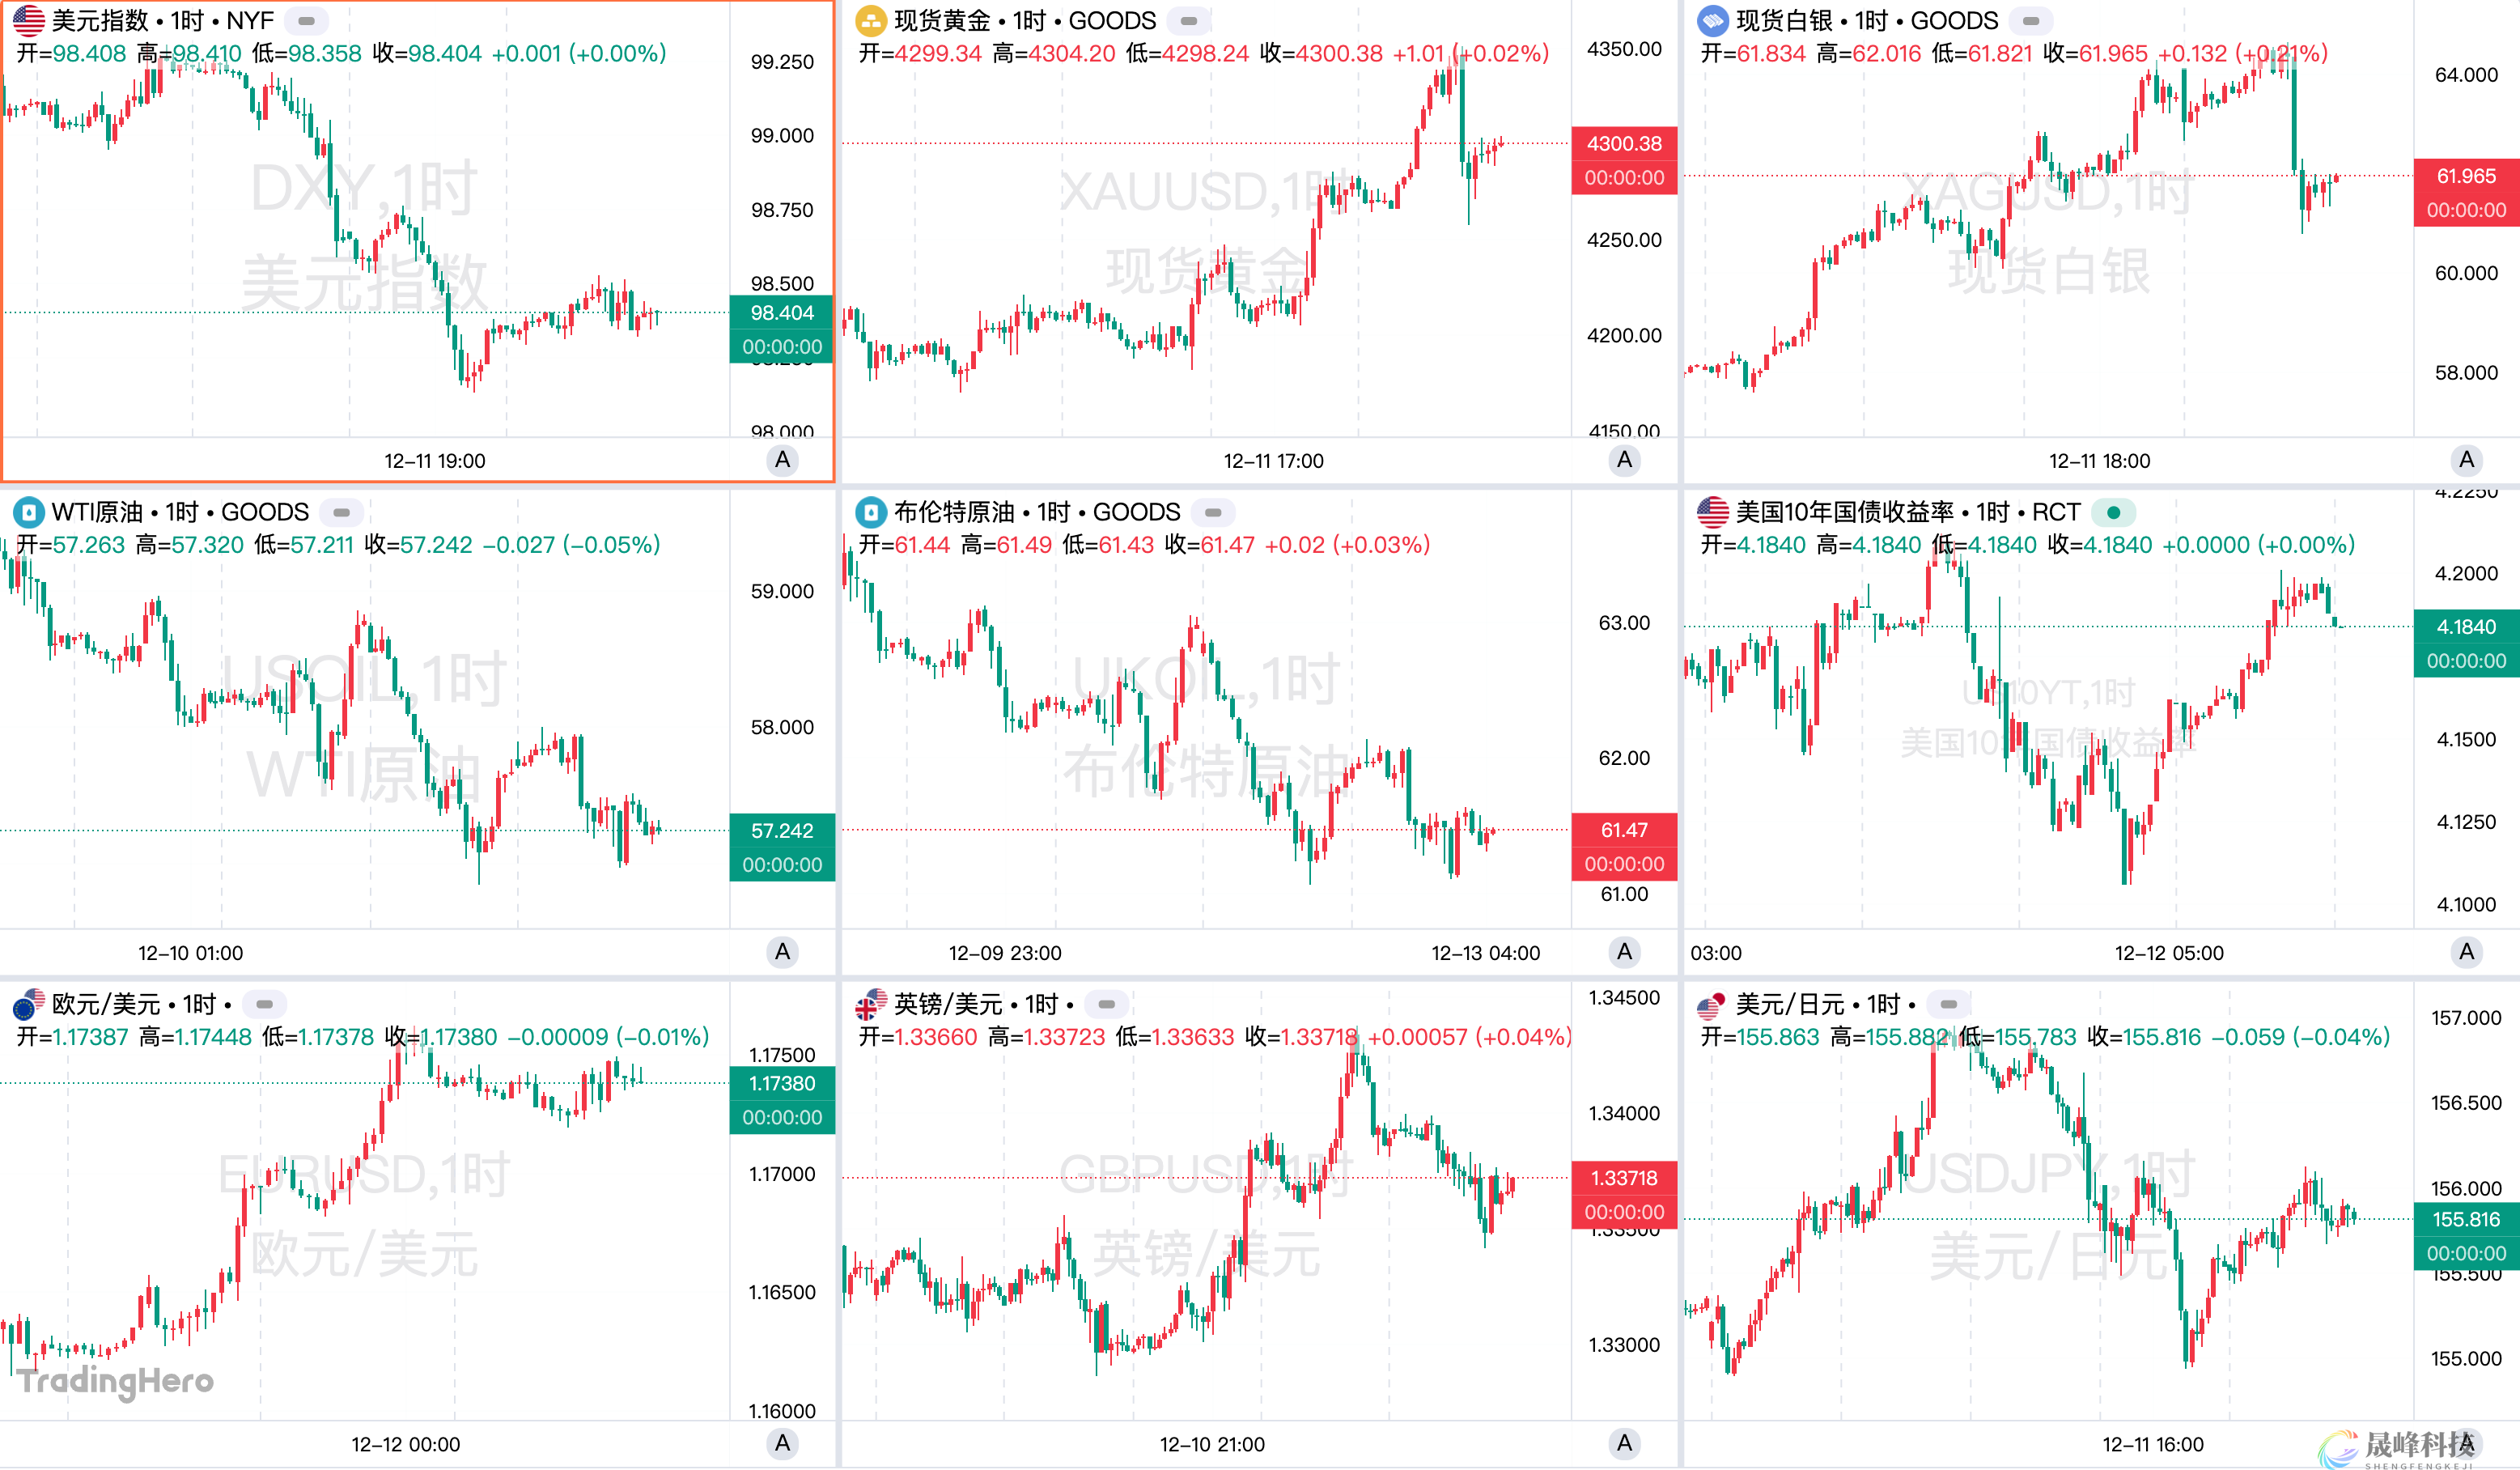The image size is (2520, 1470).
Task: Collapse the legend pill beside 现货白银 title
Action: tap(2030, 20)
